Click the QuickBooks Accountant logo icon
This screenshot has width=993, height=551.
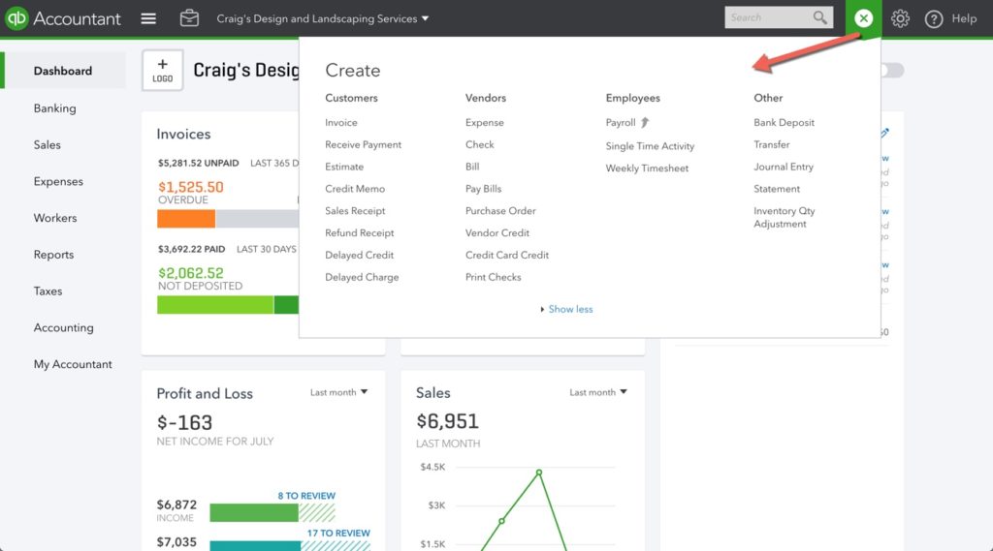pyautogui.click(x=16, y=18)
